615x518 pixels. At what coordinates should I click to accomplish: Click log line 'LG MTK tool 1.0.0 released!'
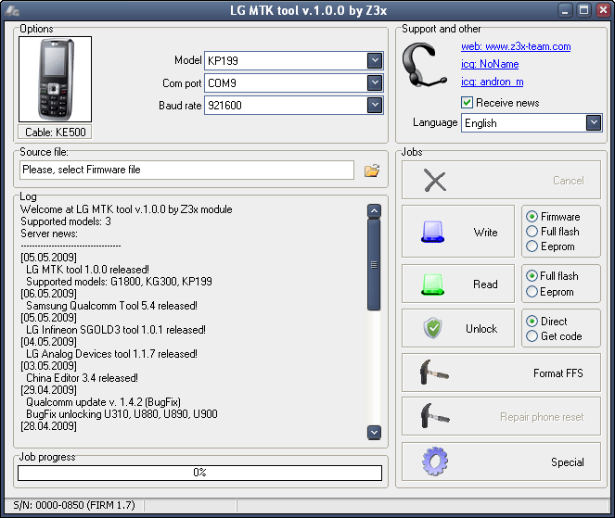(87, 270)
